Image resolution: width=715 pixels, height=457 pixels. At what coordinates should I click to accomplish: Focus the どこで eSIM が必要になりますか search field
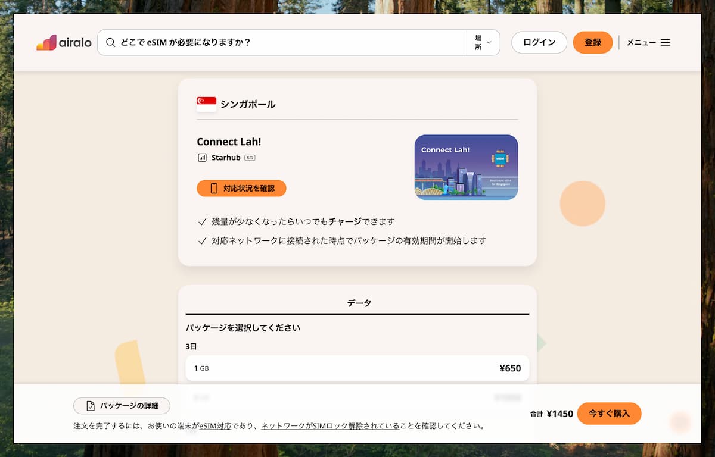pos(286,43)
